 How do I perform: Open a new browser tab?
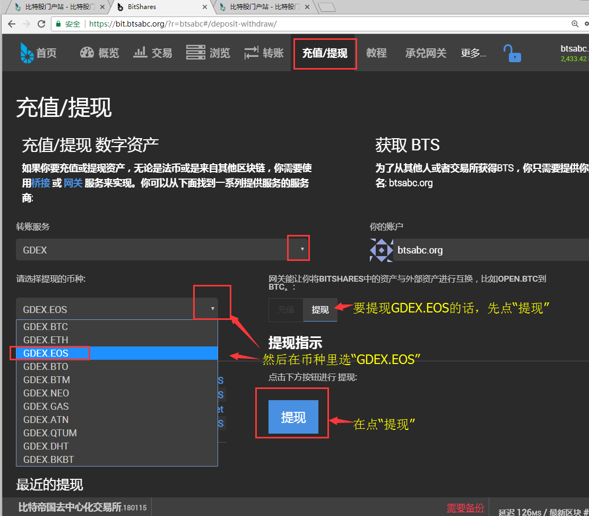coord(327,7)
